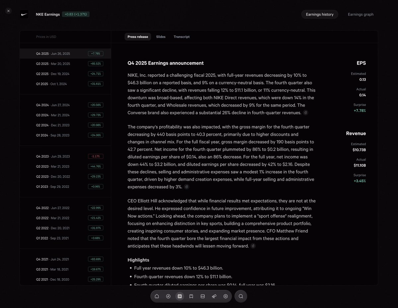Switch to Earnings graph view
Screen dimensions: 398x308
(361, 15)
